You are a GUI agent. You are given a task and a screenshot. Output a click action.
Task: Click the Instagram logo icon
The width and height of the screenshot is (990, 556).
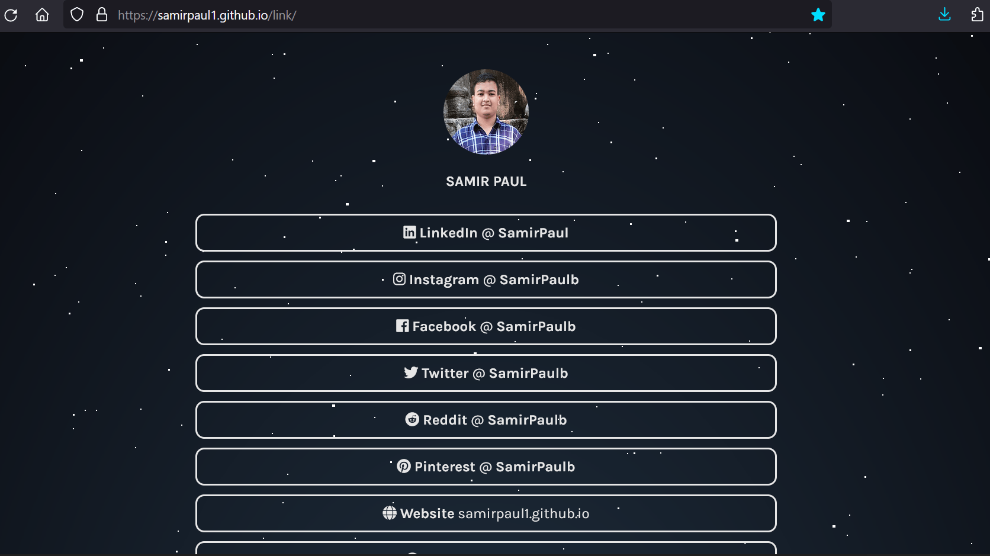click(400, 279)
